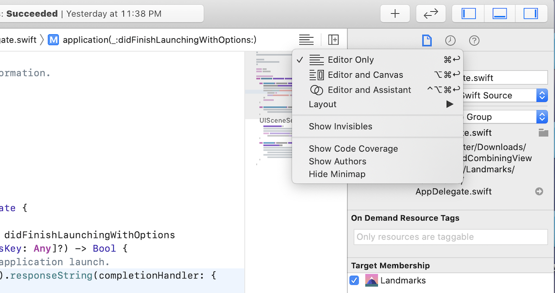
Task: Click the code review arrows button
Action: pos(431,14)
